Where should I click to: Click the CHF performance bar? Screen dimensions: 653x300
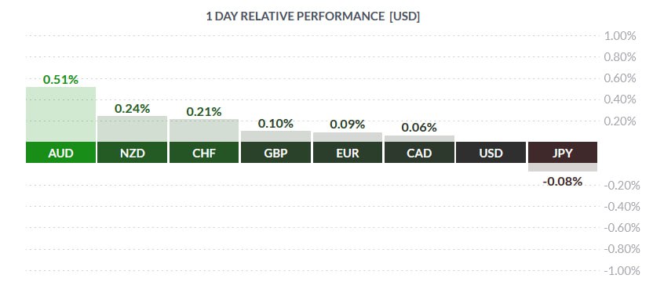tap(204, 131)
